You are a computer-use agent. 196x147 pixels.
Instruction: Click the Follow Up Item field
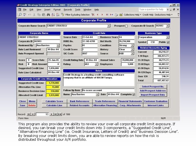tap(108, 90)
